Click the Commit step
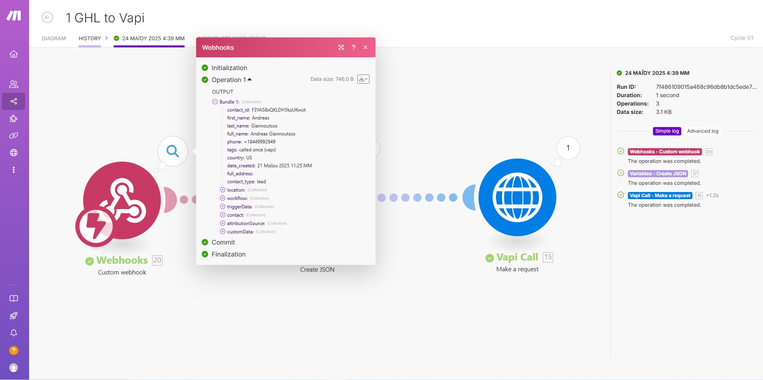 click(223, 242)
